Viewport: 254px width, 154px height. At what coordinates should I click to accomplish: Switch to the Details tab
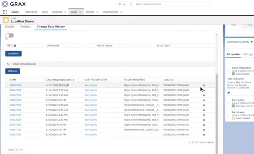9,27
